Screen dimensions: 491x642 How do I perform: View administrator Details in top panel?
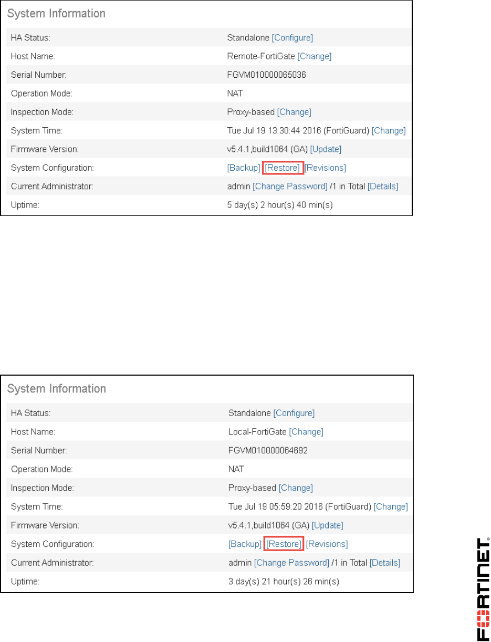coord(383,187)
